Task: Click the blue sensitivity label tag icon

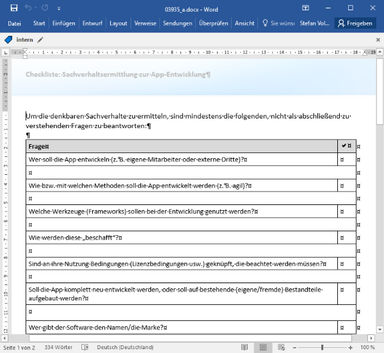Action: coord(8,40)
